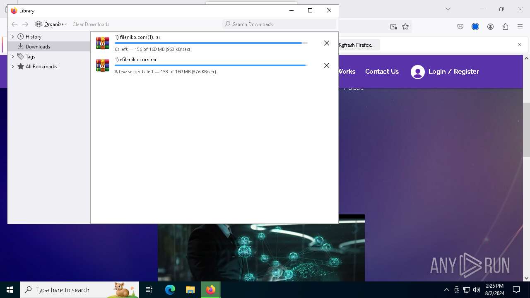This screenshot has width=530, height=298.
Task: Click the network icon in system tray
Action: pos(467,290)
